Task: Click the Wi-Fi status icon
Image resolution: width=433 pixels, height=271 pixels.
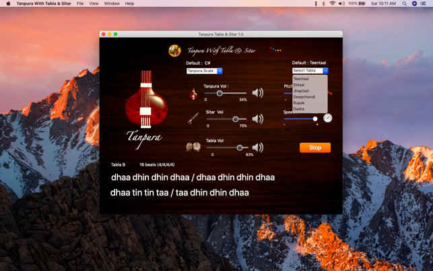Action: 333,3
